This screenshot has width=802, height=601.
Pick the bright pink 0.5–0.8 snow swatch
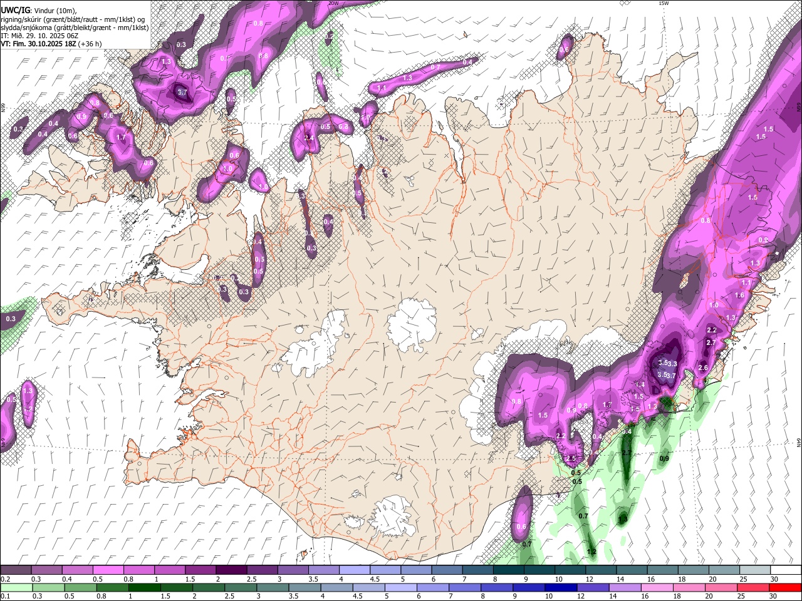tap(108, 570)
